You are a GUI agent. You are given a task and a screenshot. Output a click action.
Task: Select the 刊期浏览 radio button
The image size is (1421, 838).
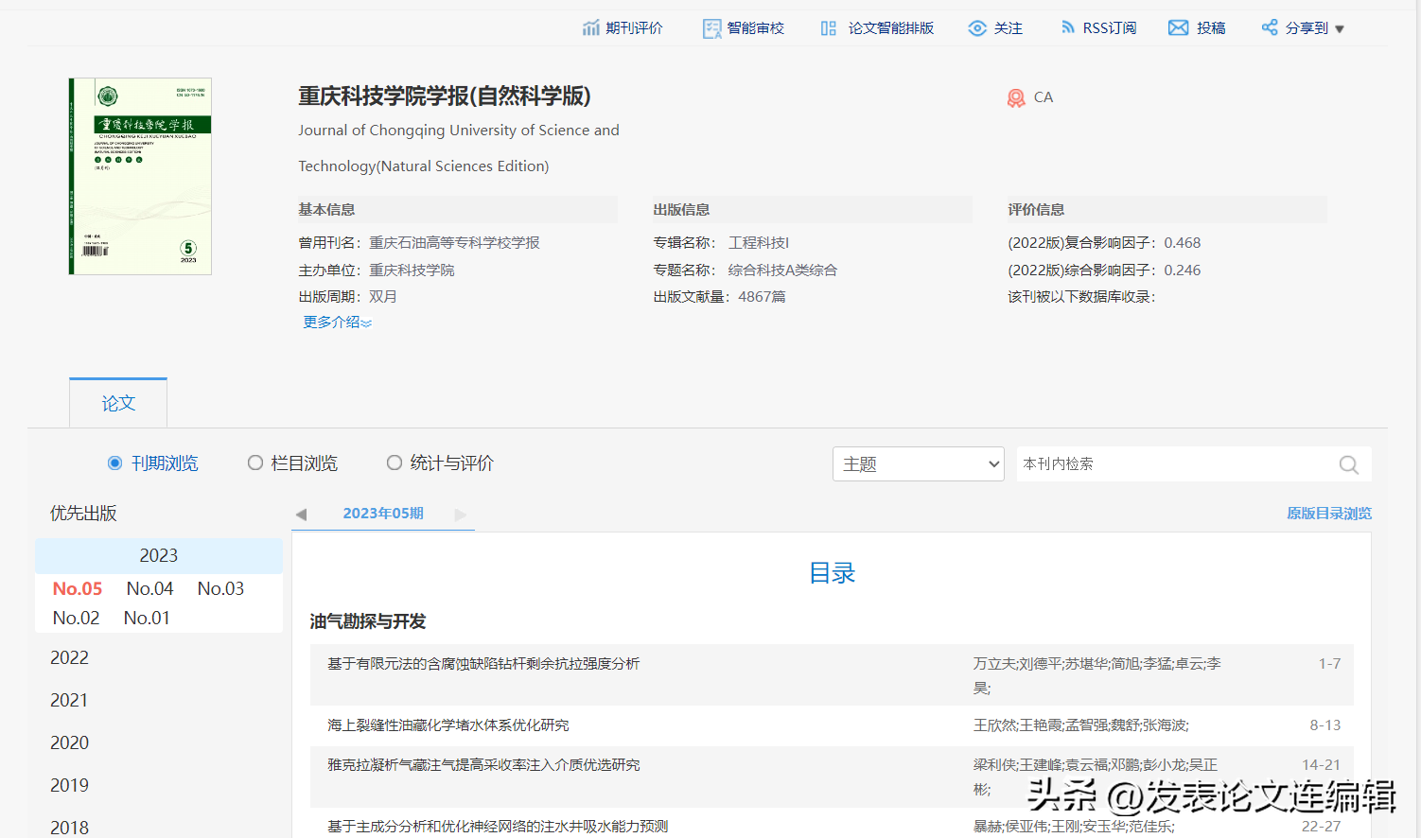tap(115, 463)
